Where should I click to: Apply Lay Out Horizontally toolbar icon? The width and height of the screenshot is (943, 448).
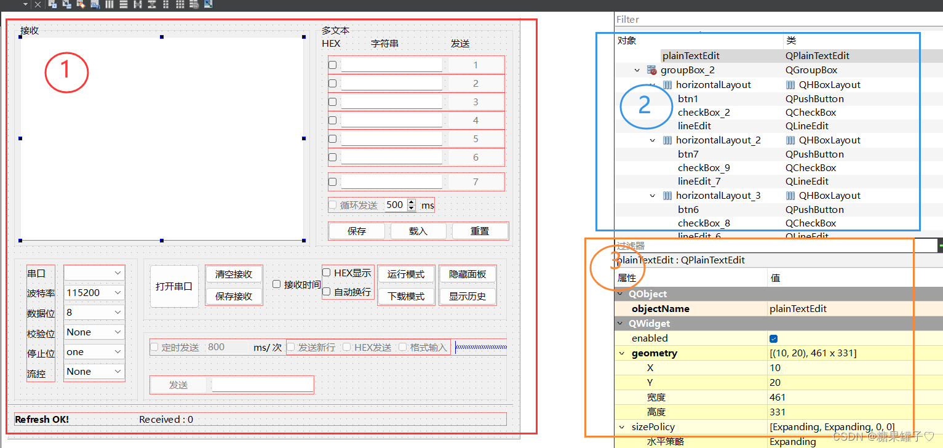[x=109, y=4]
